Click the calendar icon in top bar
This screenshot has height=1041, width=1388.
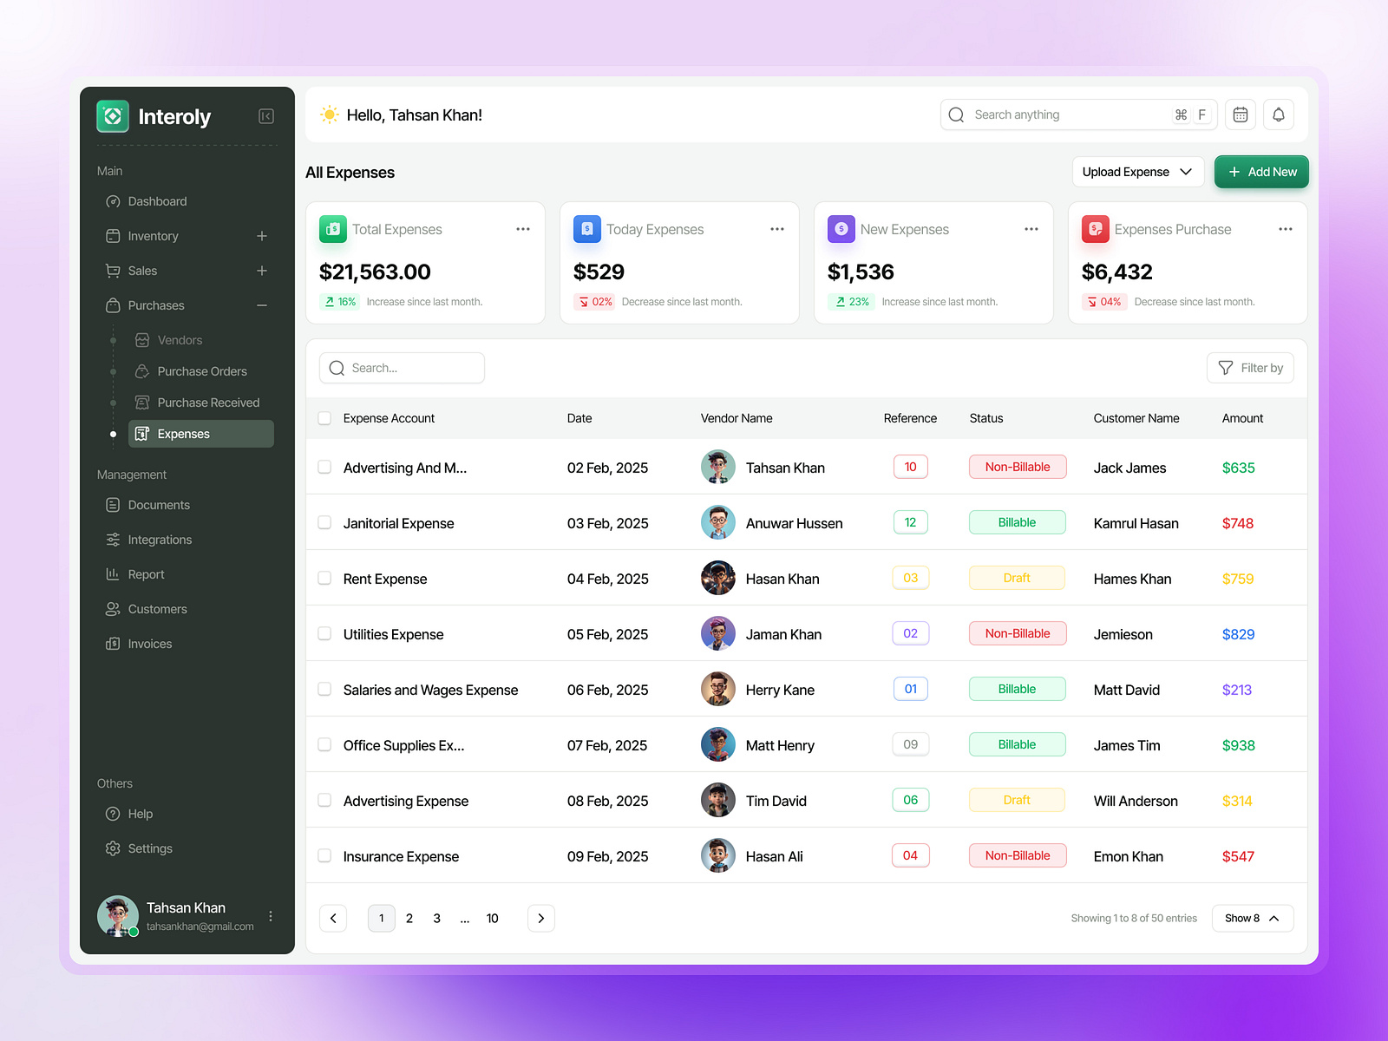[x=1240, y=114]
